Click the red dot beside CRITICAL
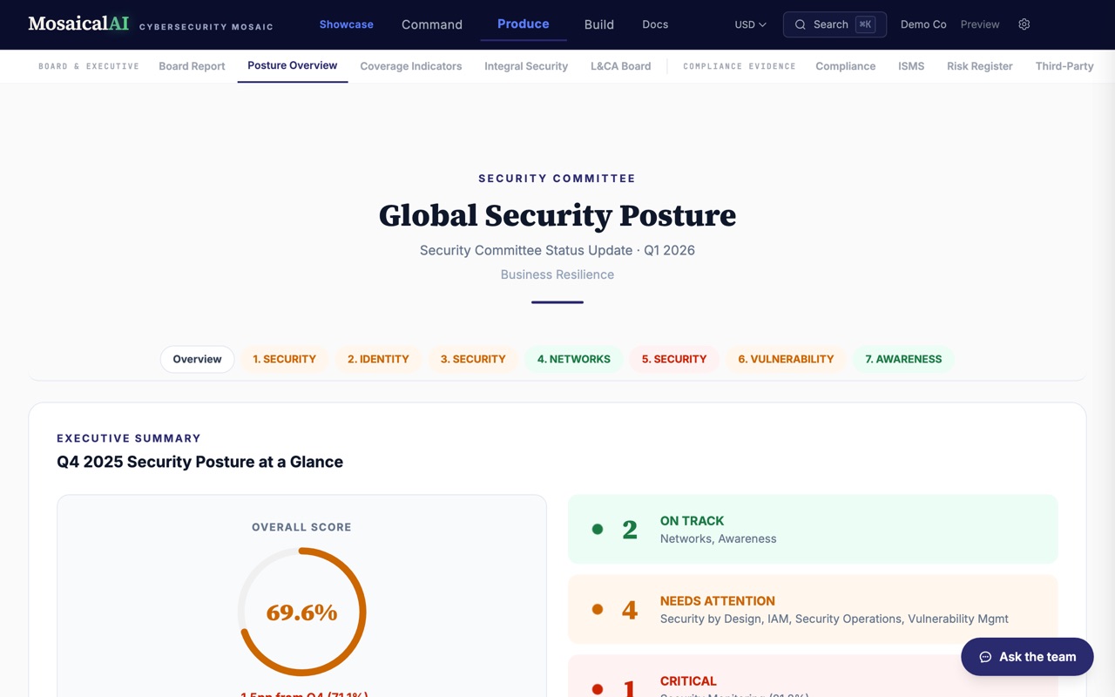Screen dimensions: 1115x697 tap(598, 689)
